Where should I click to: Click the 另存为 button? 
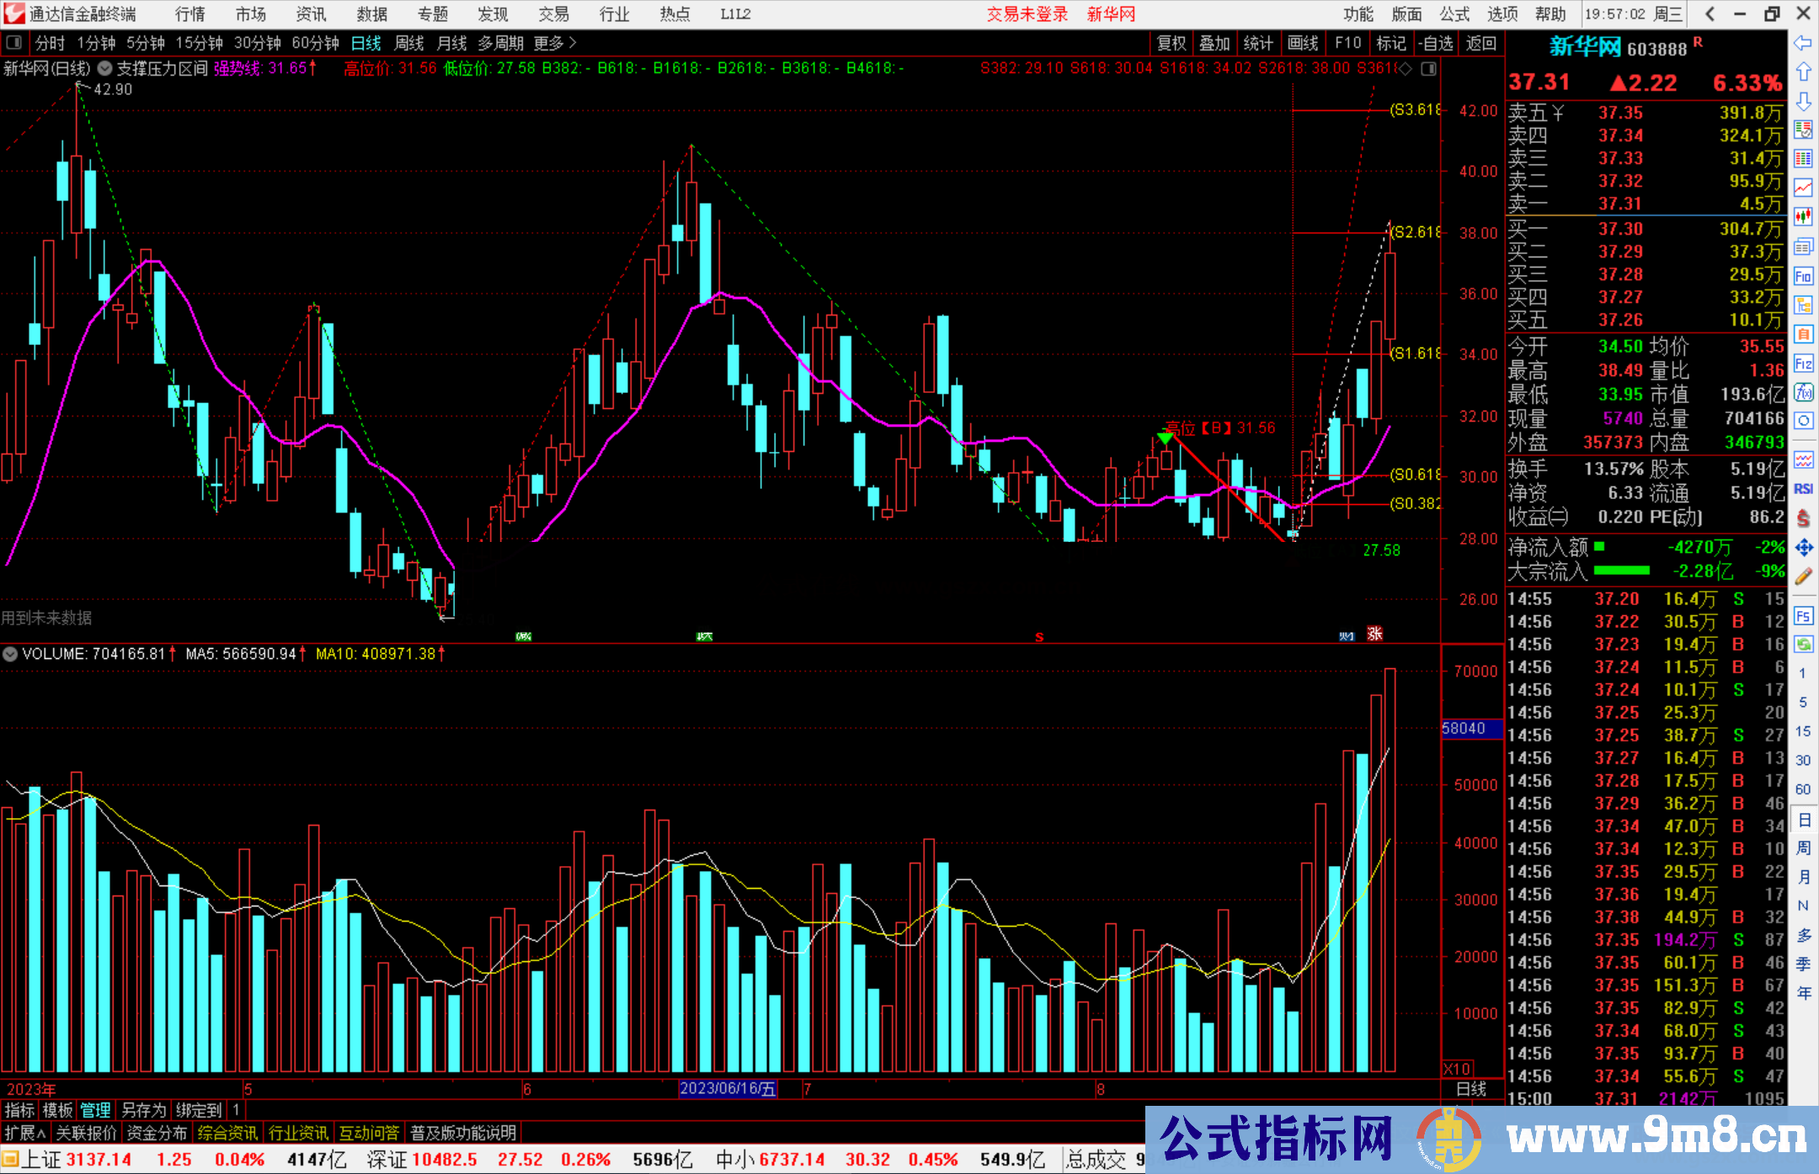pos(143,1110)
